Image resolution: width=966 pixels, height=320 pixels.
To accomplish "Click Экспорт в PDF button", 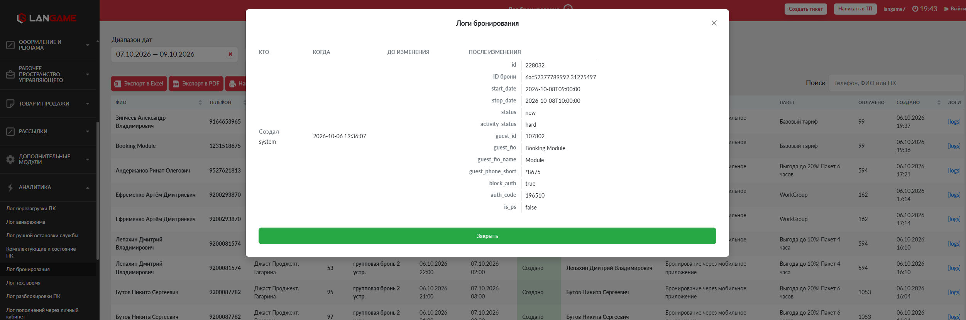I will click(196, 84).
